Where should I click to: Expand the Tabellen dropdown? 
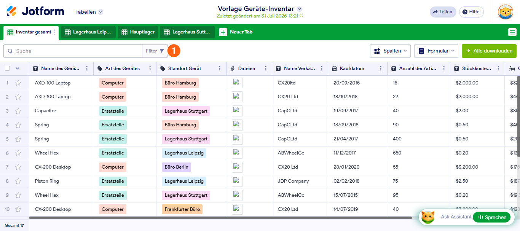89,12
